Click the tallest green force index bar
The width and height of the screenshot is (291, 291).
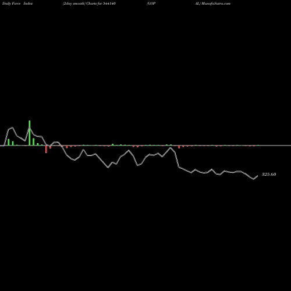[30, 133]
